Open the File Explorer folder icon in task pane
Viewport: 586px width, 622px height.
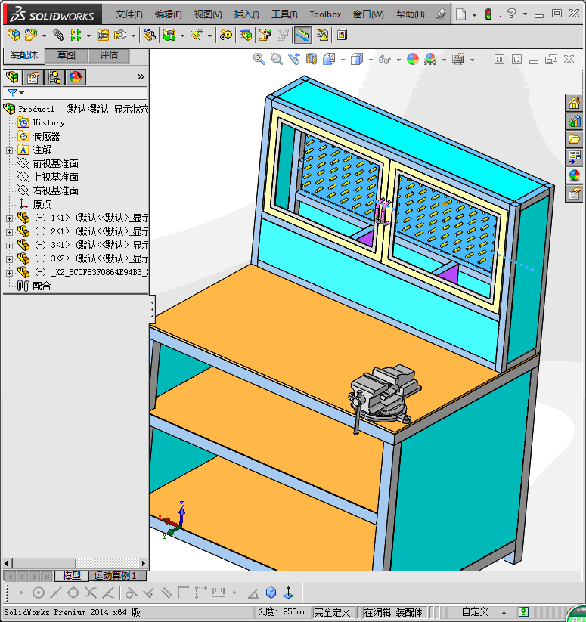coord(574,138)
